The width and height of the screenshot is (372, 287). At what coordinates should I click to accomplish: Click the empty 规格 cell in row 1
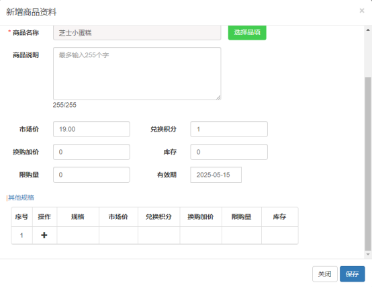tap(78, 235)
